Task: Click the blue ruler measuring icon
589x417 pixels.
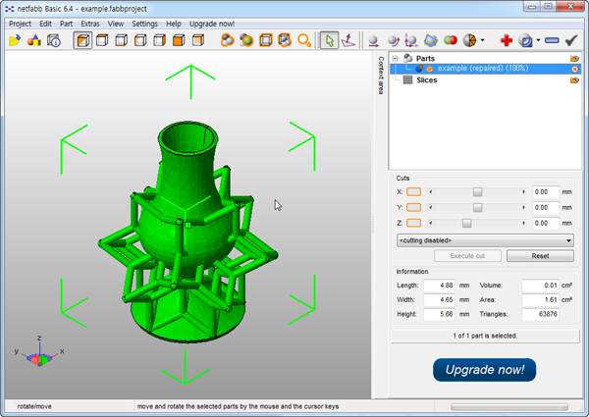Action: pyautogui.click(x=552, y=40)
